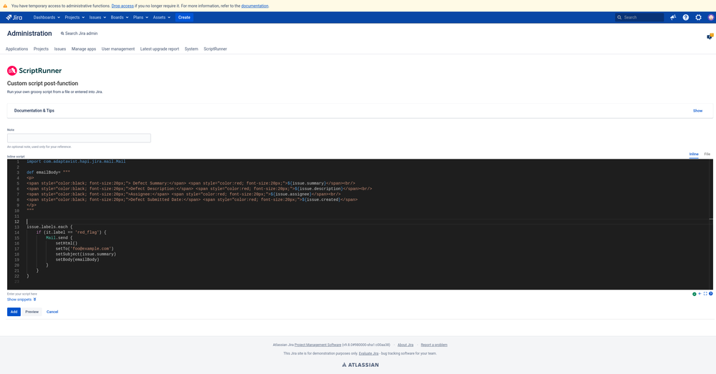
Task: Click the chat notification icon under navbar
Action: tap(710, 36)
